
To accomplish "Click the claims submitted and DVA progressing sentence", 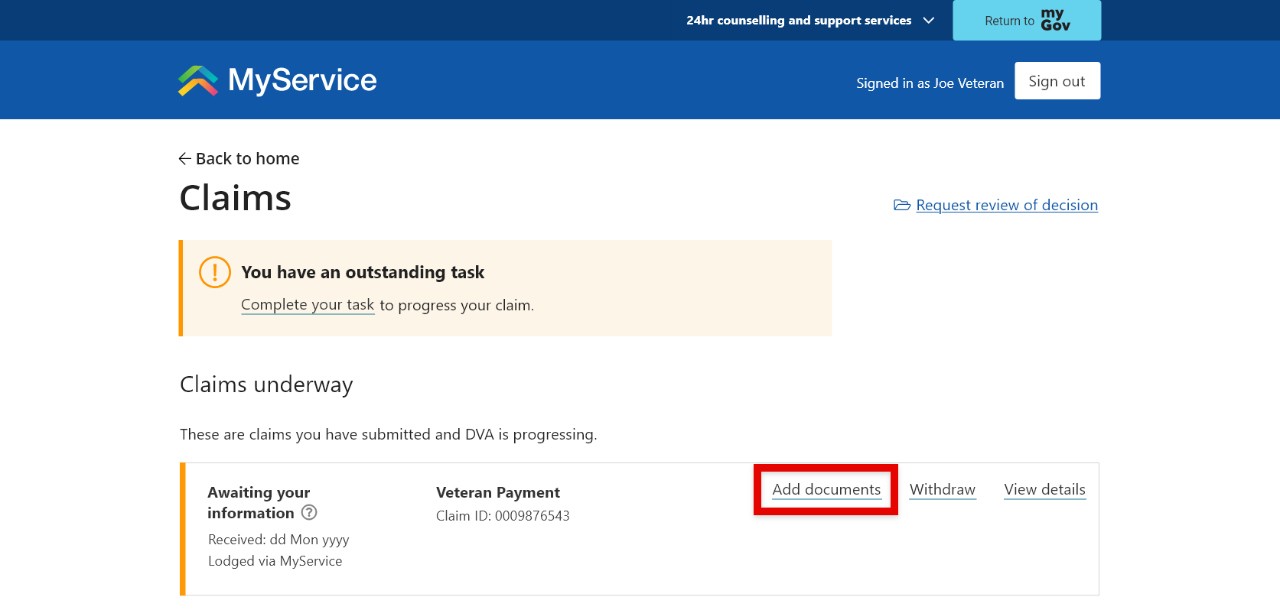I will click(x=388, y=434).
